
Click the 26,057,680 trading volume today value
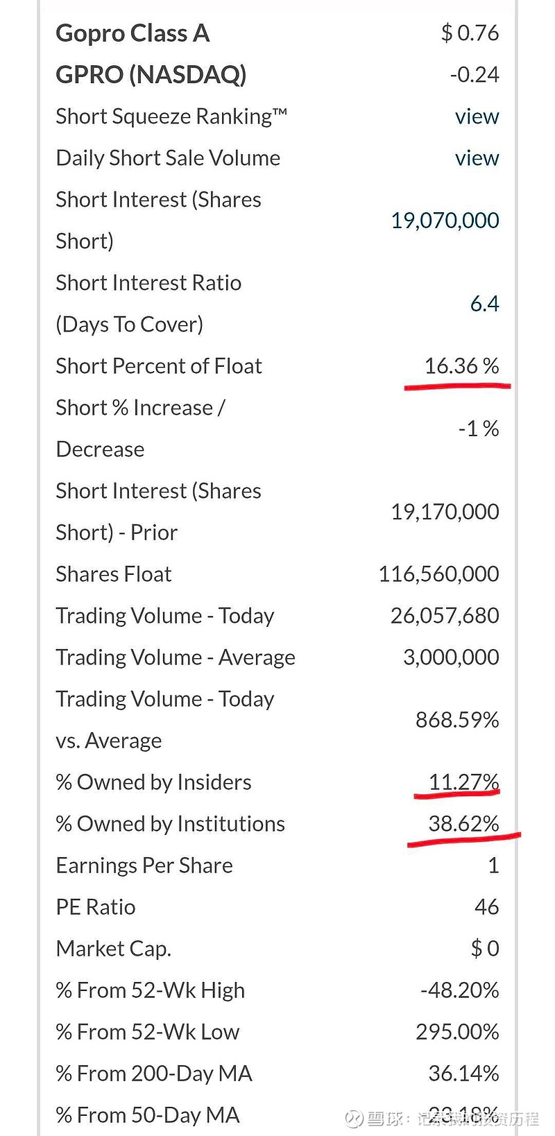click(x=445, y=616)
